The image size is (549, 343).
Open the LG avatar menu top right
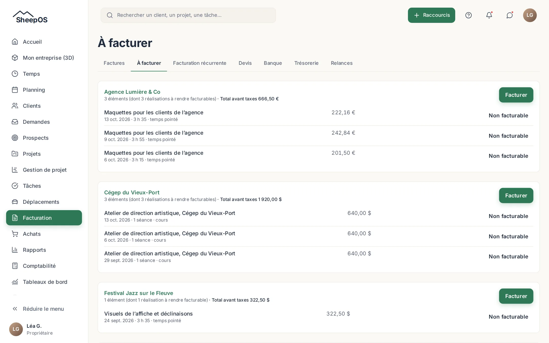coord(530,15)
